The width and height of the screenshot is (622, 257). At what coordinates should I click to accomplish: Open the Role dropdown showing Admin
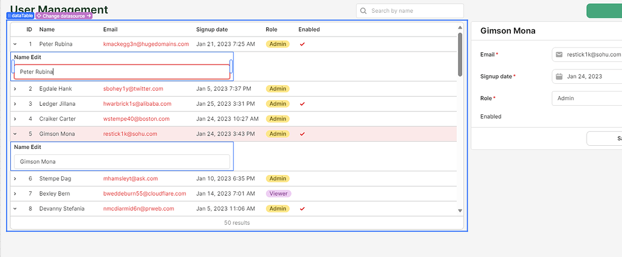pos(586,98)
